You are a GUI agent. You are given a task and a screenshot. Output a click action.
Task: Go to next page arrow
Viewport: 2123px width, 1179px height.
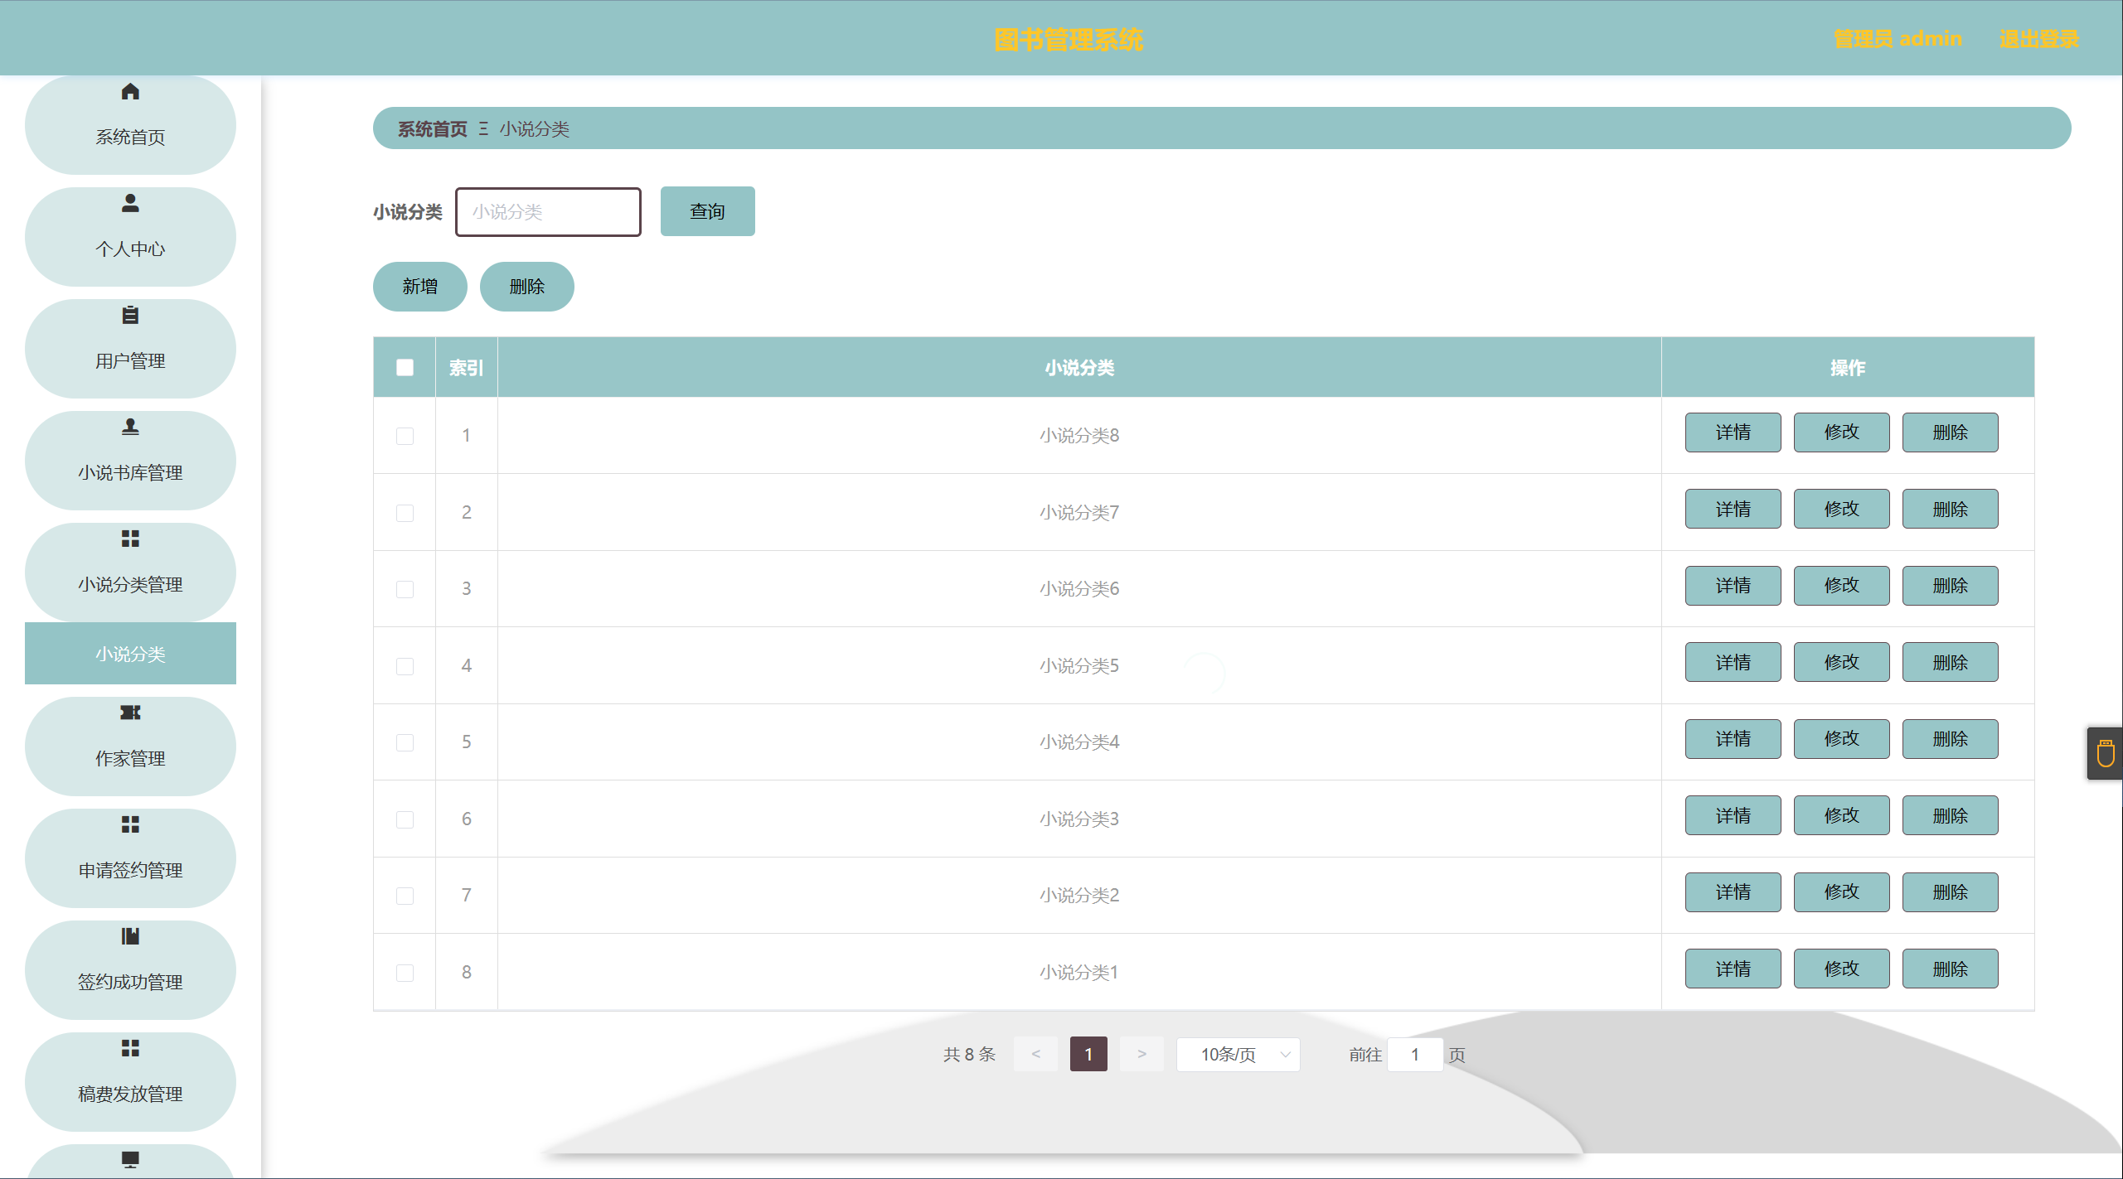coord(1141,1055)
